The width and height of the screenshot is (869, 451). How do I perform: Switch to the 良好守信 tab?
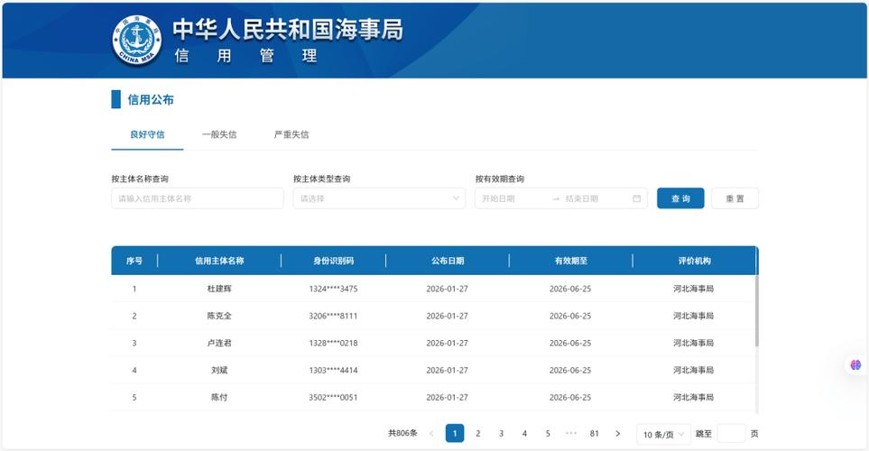[147, 134]
